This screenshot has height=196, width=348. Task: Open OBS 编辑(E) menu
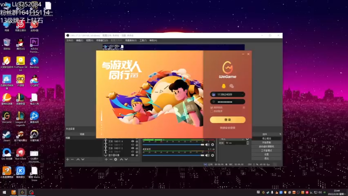click(80, 41)
